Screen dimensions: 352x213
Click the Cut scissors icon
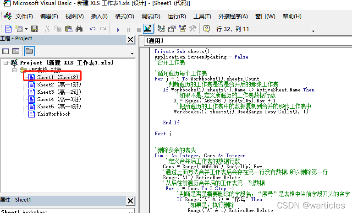47,29
